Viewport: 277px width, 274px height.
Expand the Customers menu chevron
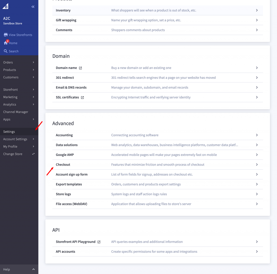[33, 77]
